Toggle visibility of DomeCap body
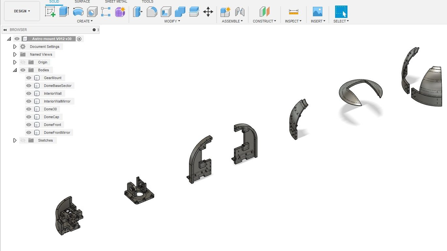Screen dimensions: 447x251 tap(29, 117)
